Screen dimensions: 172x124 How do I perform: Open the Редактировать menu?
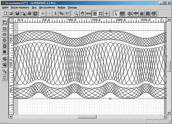pyautogui.click(x=20, y=8)
